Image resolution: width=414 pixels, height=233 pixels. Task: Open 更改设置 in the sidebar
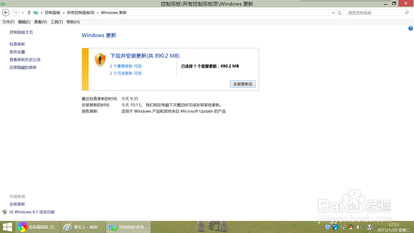point(17,52)
